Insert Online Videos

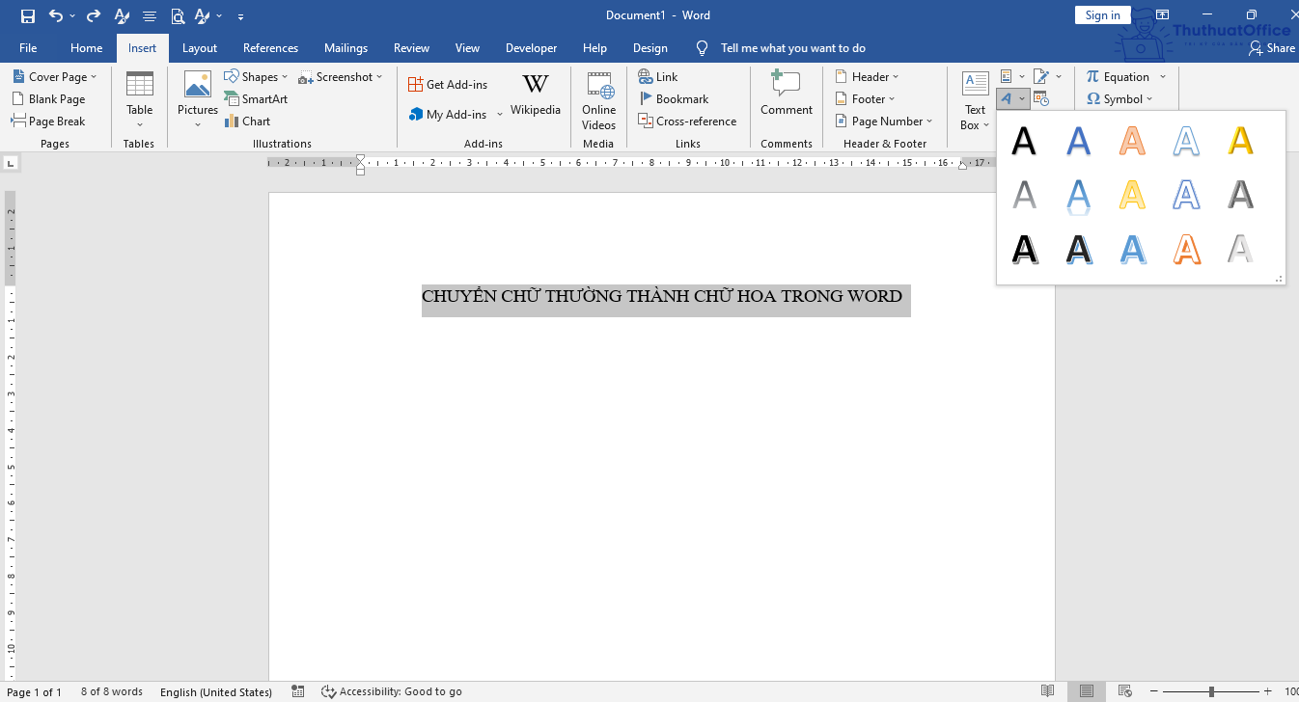click(598, 100)
